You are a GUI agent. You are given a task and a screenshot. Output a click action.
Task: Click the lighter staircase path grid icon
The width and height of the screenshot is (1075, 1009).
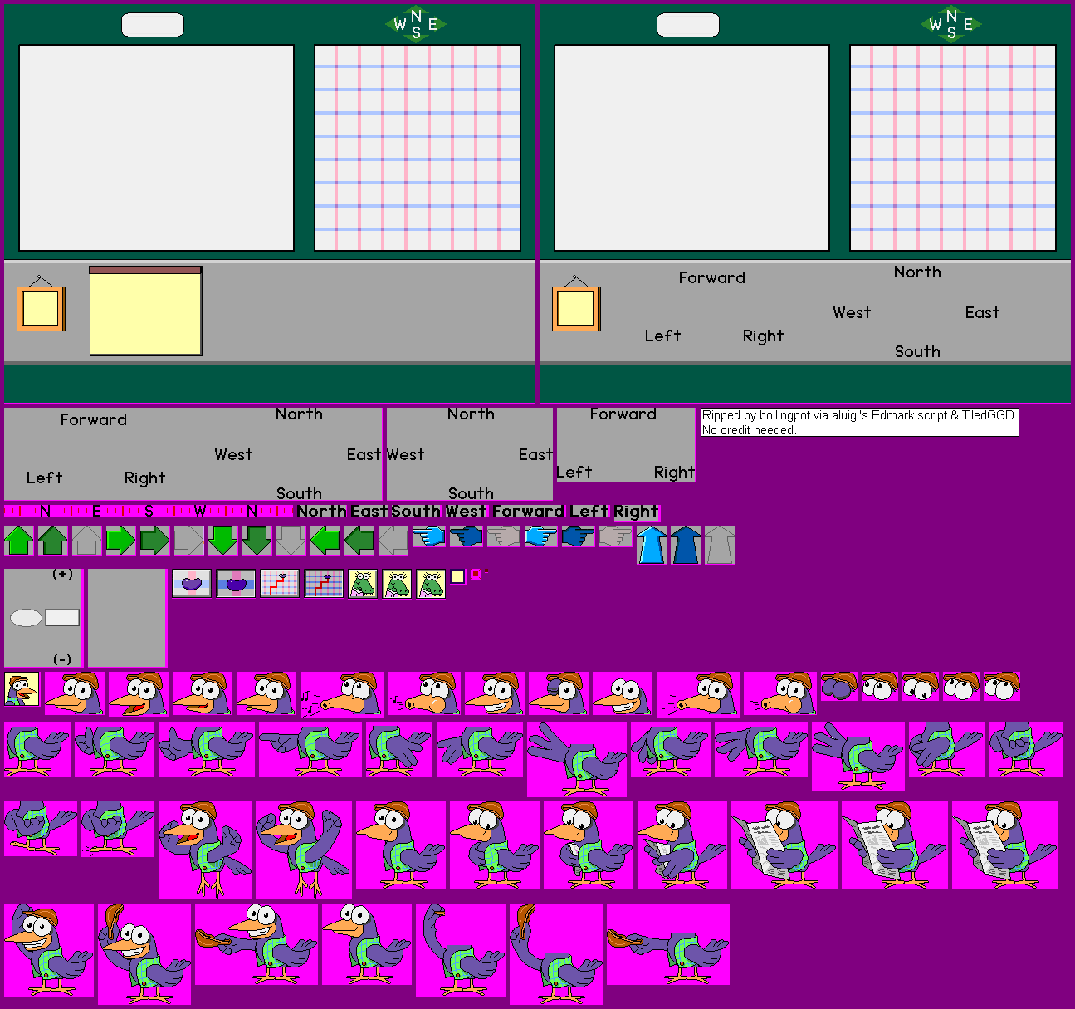[280, 583]
